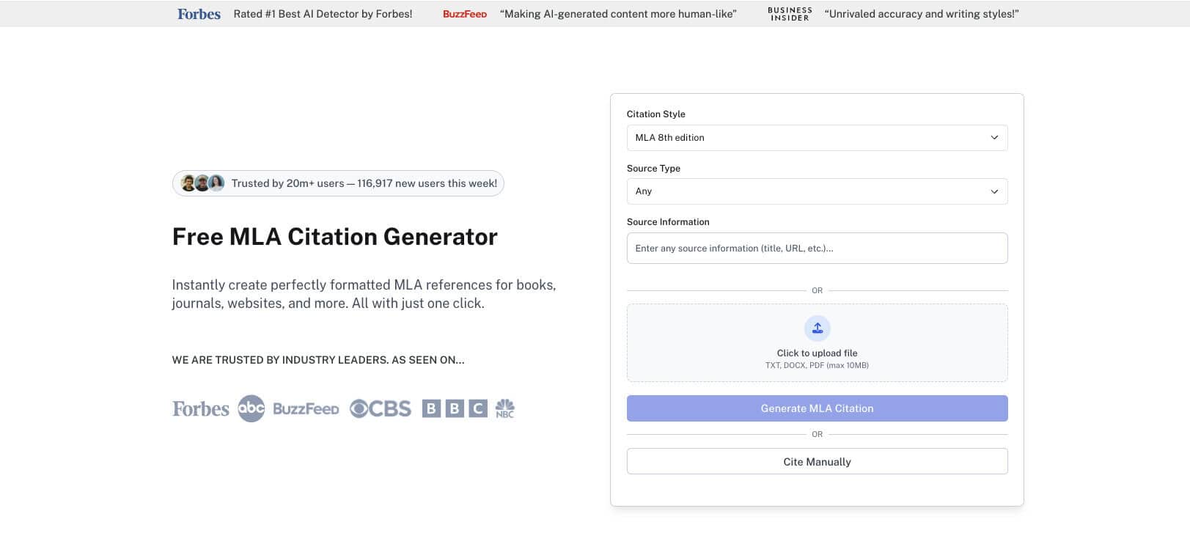Click the Business Insider logo in banner
Screen dimensions: 1190x544
pyautogui.click(x=789, y=14)
